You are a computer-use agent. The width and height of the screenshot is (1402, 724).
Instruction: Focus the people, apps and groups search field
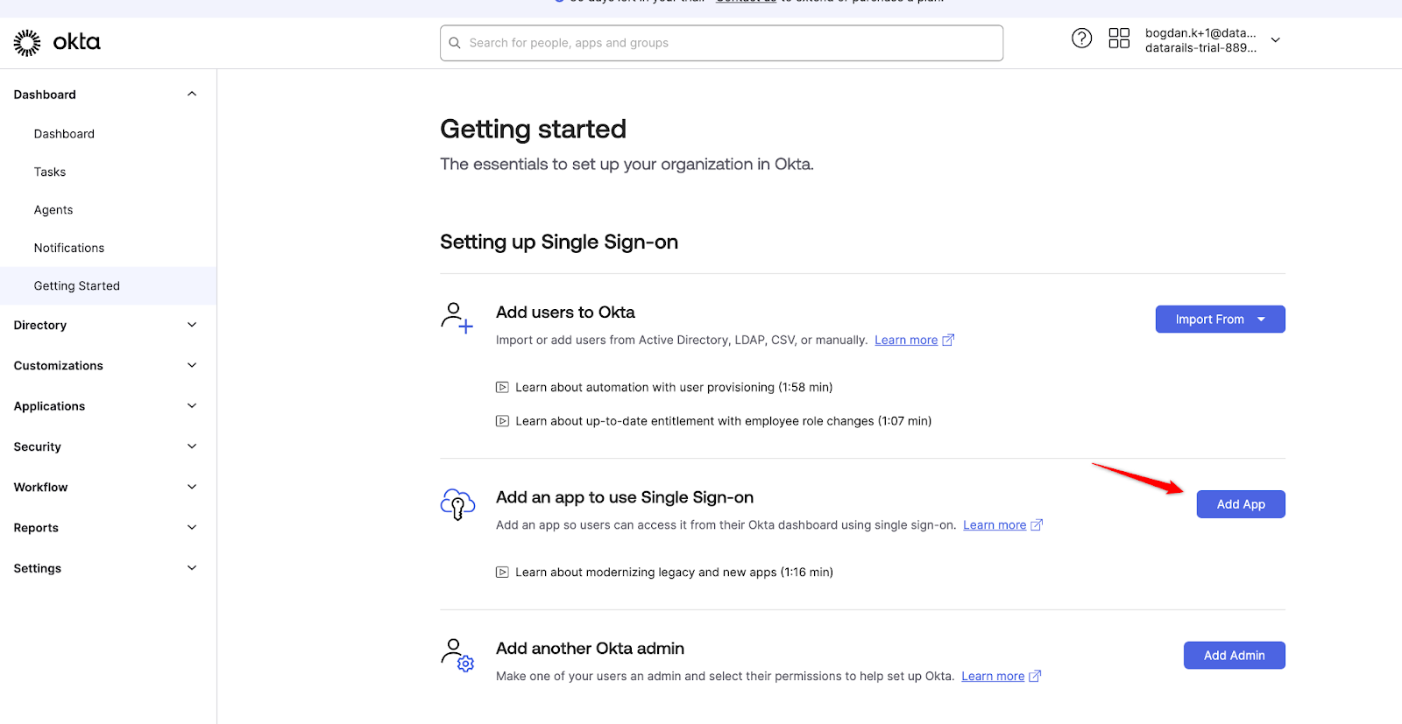pyautogui.click(x=721, y=43)
